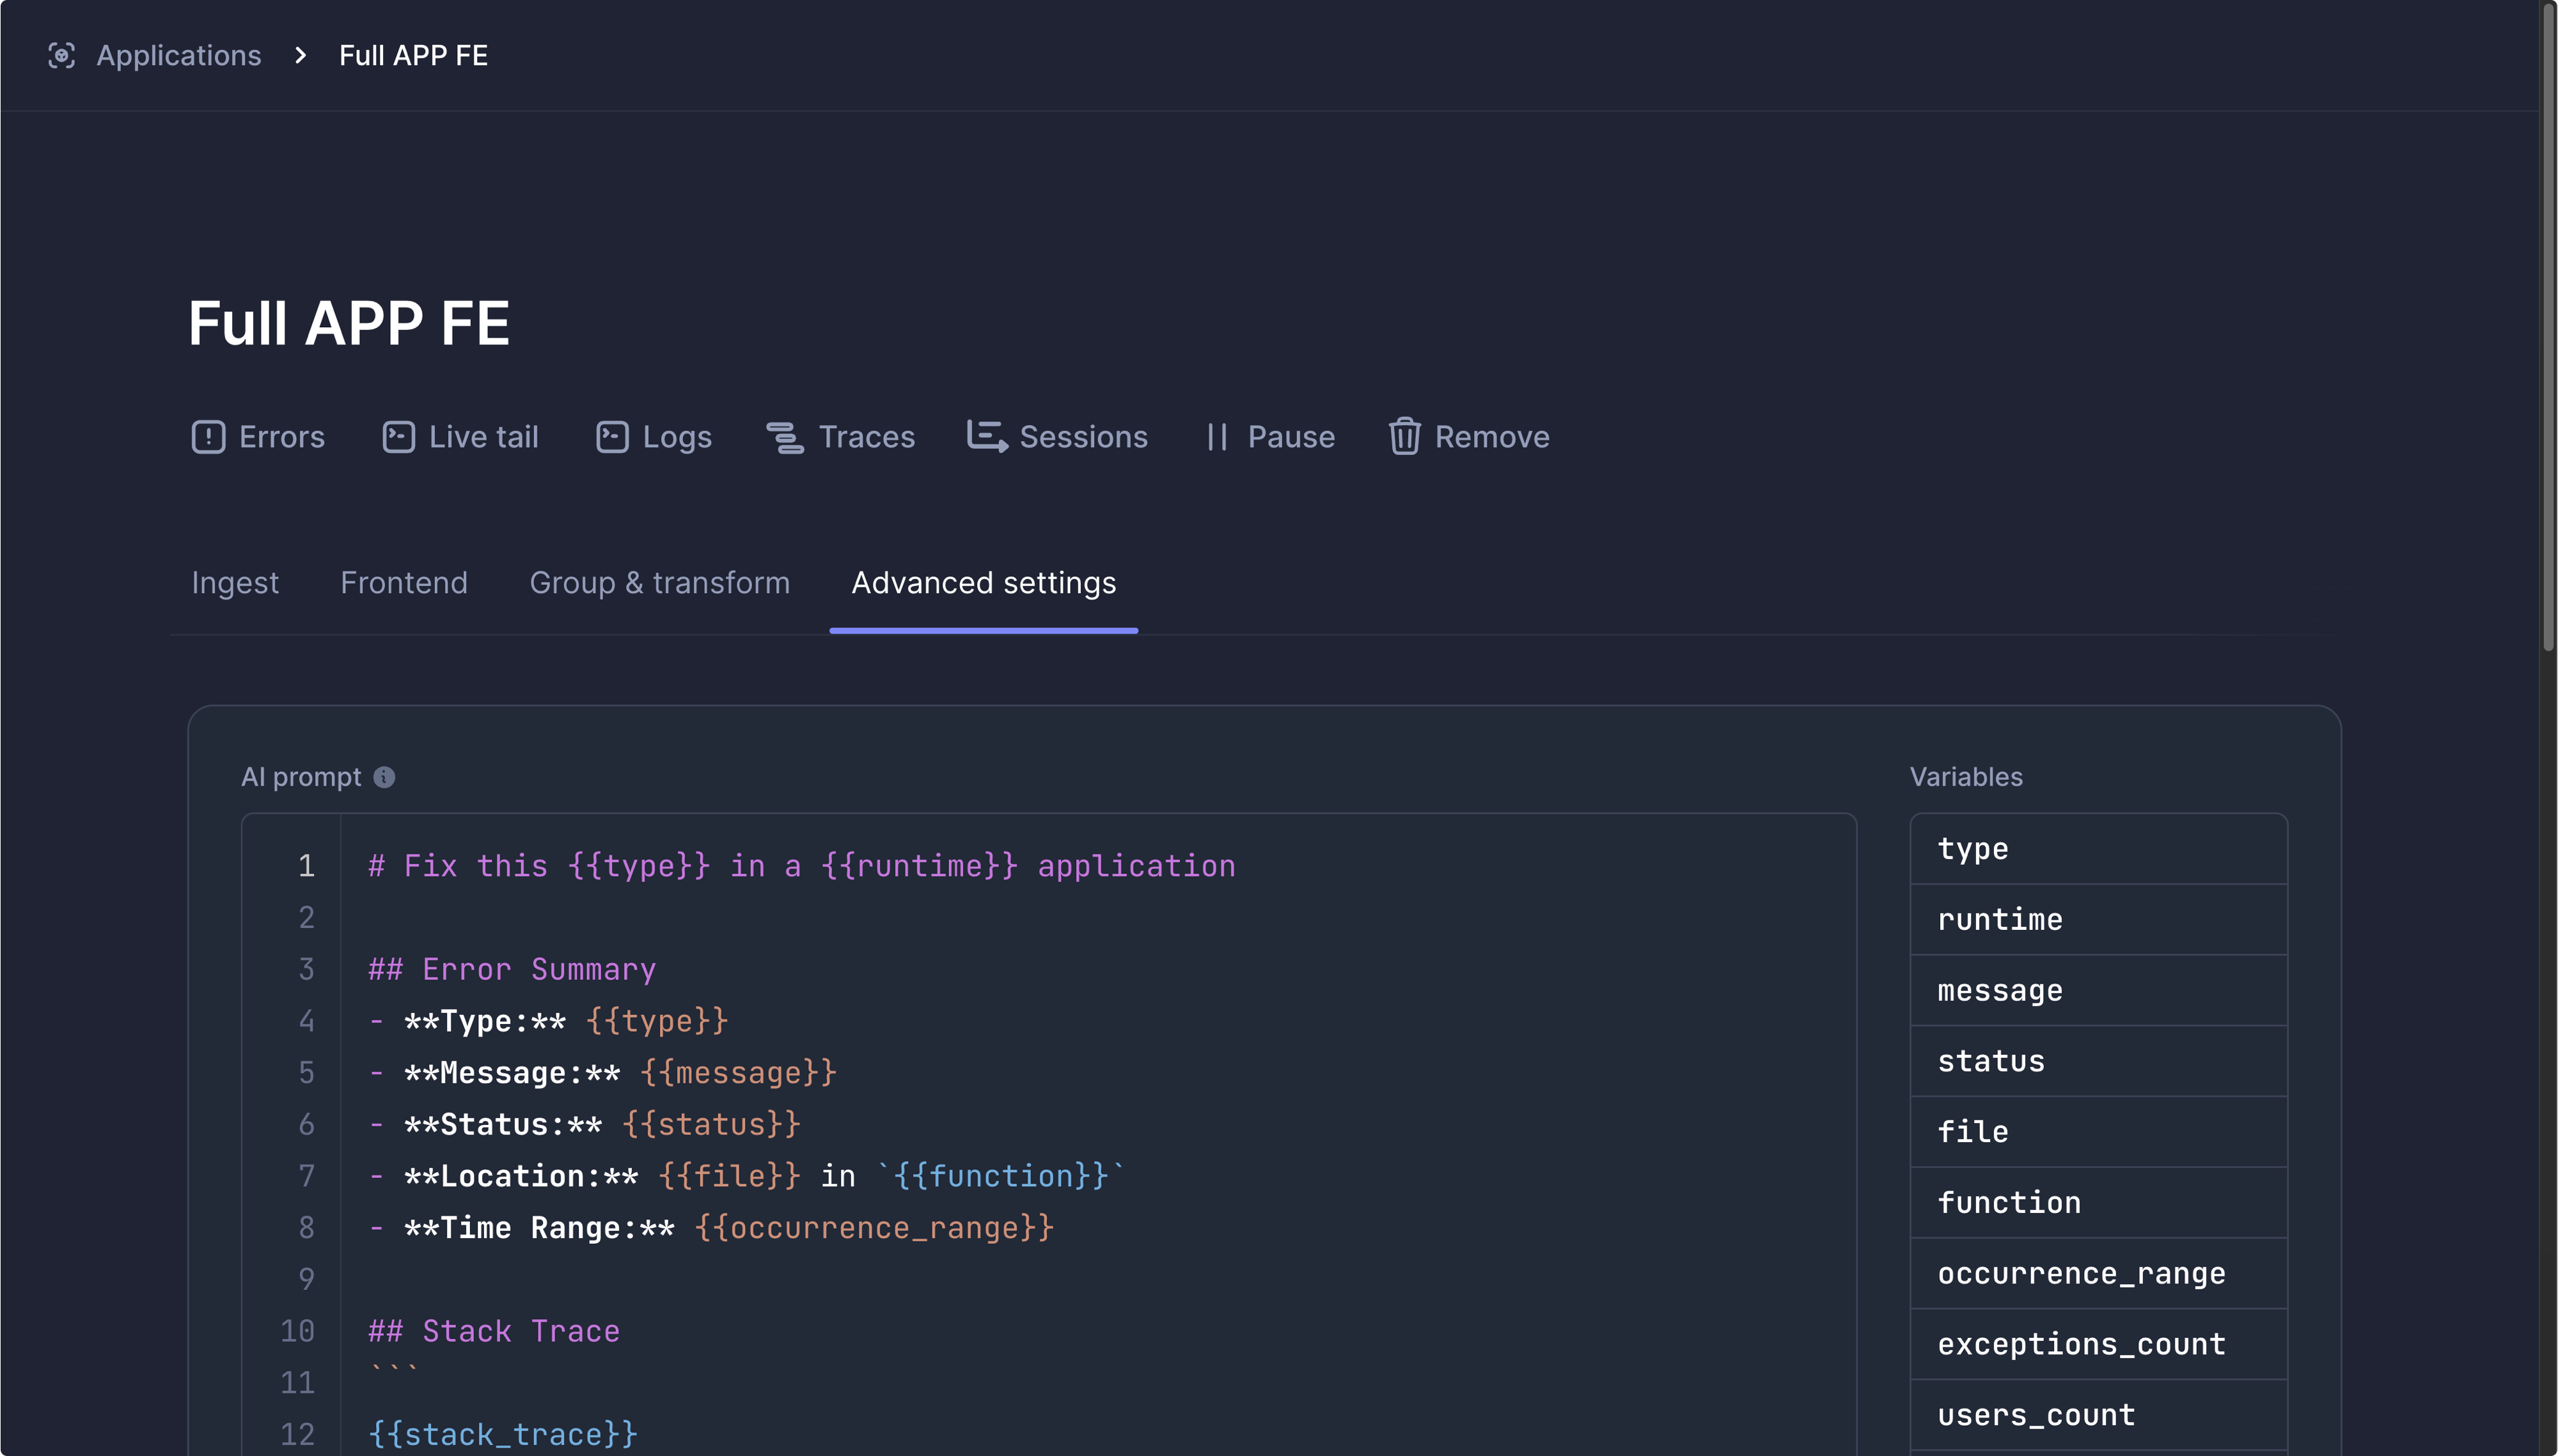This screenshot has height=1456, width=2558.
Task: Insert the message variable
Action: click(2098, 991)
